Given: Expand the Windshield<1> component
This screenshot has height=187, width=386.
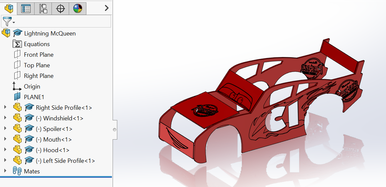Looking at the screenshot, I should [5, 118].
